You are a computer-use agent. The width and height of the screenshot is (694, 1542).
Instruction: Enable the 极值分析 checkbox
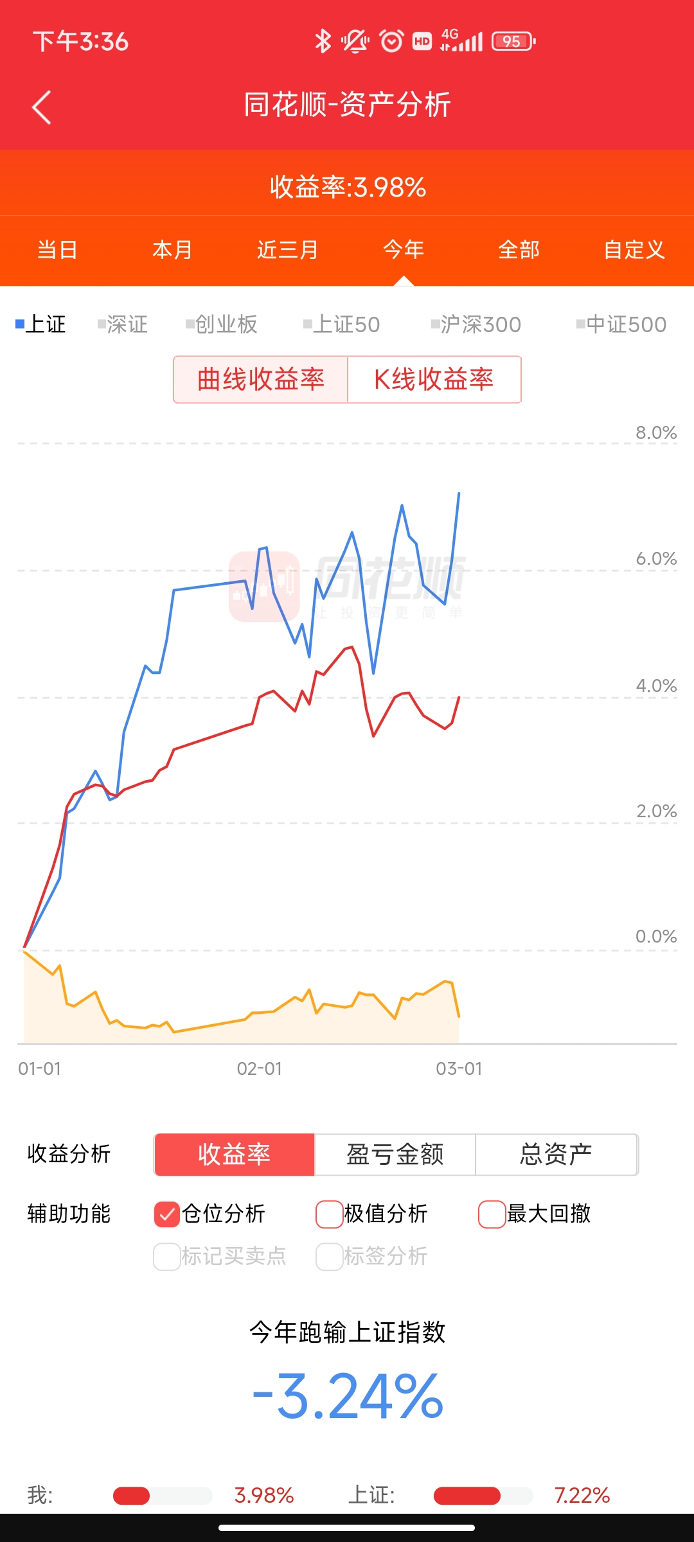[x=330, y=1214]
